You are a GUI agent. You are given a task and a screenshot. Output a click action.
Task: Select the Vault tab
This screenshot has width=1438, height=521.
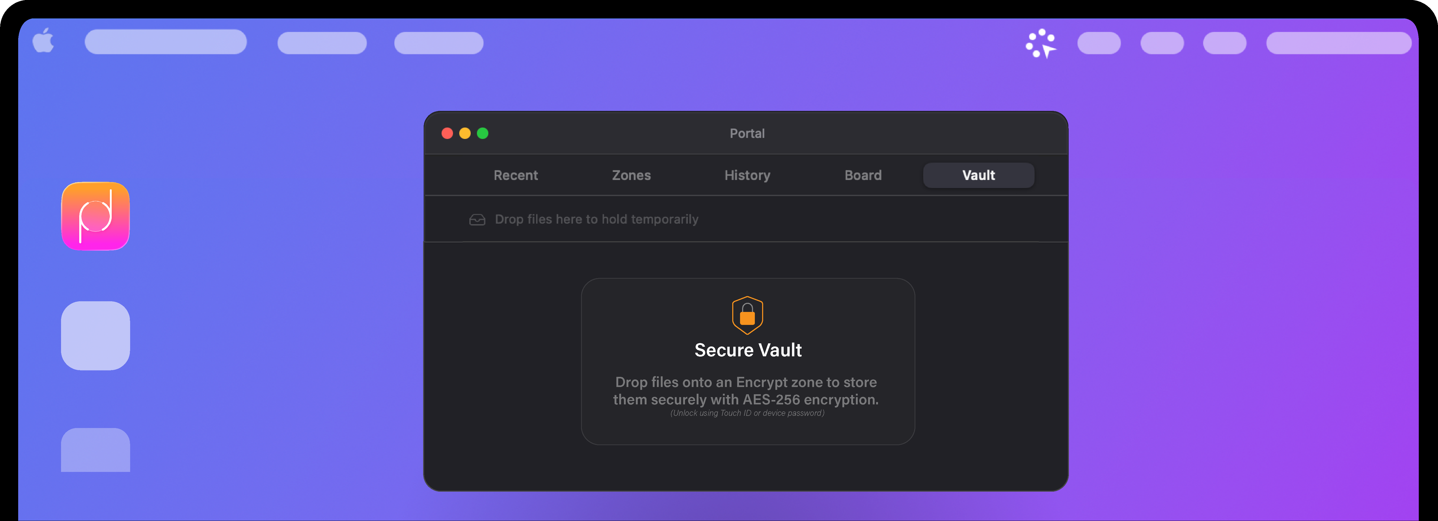pos(978,175)
